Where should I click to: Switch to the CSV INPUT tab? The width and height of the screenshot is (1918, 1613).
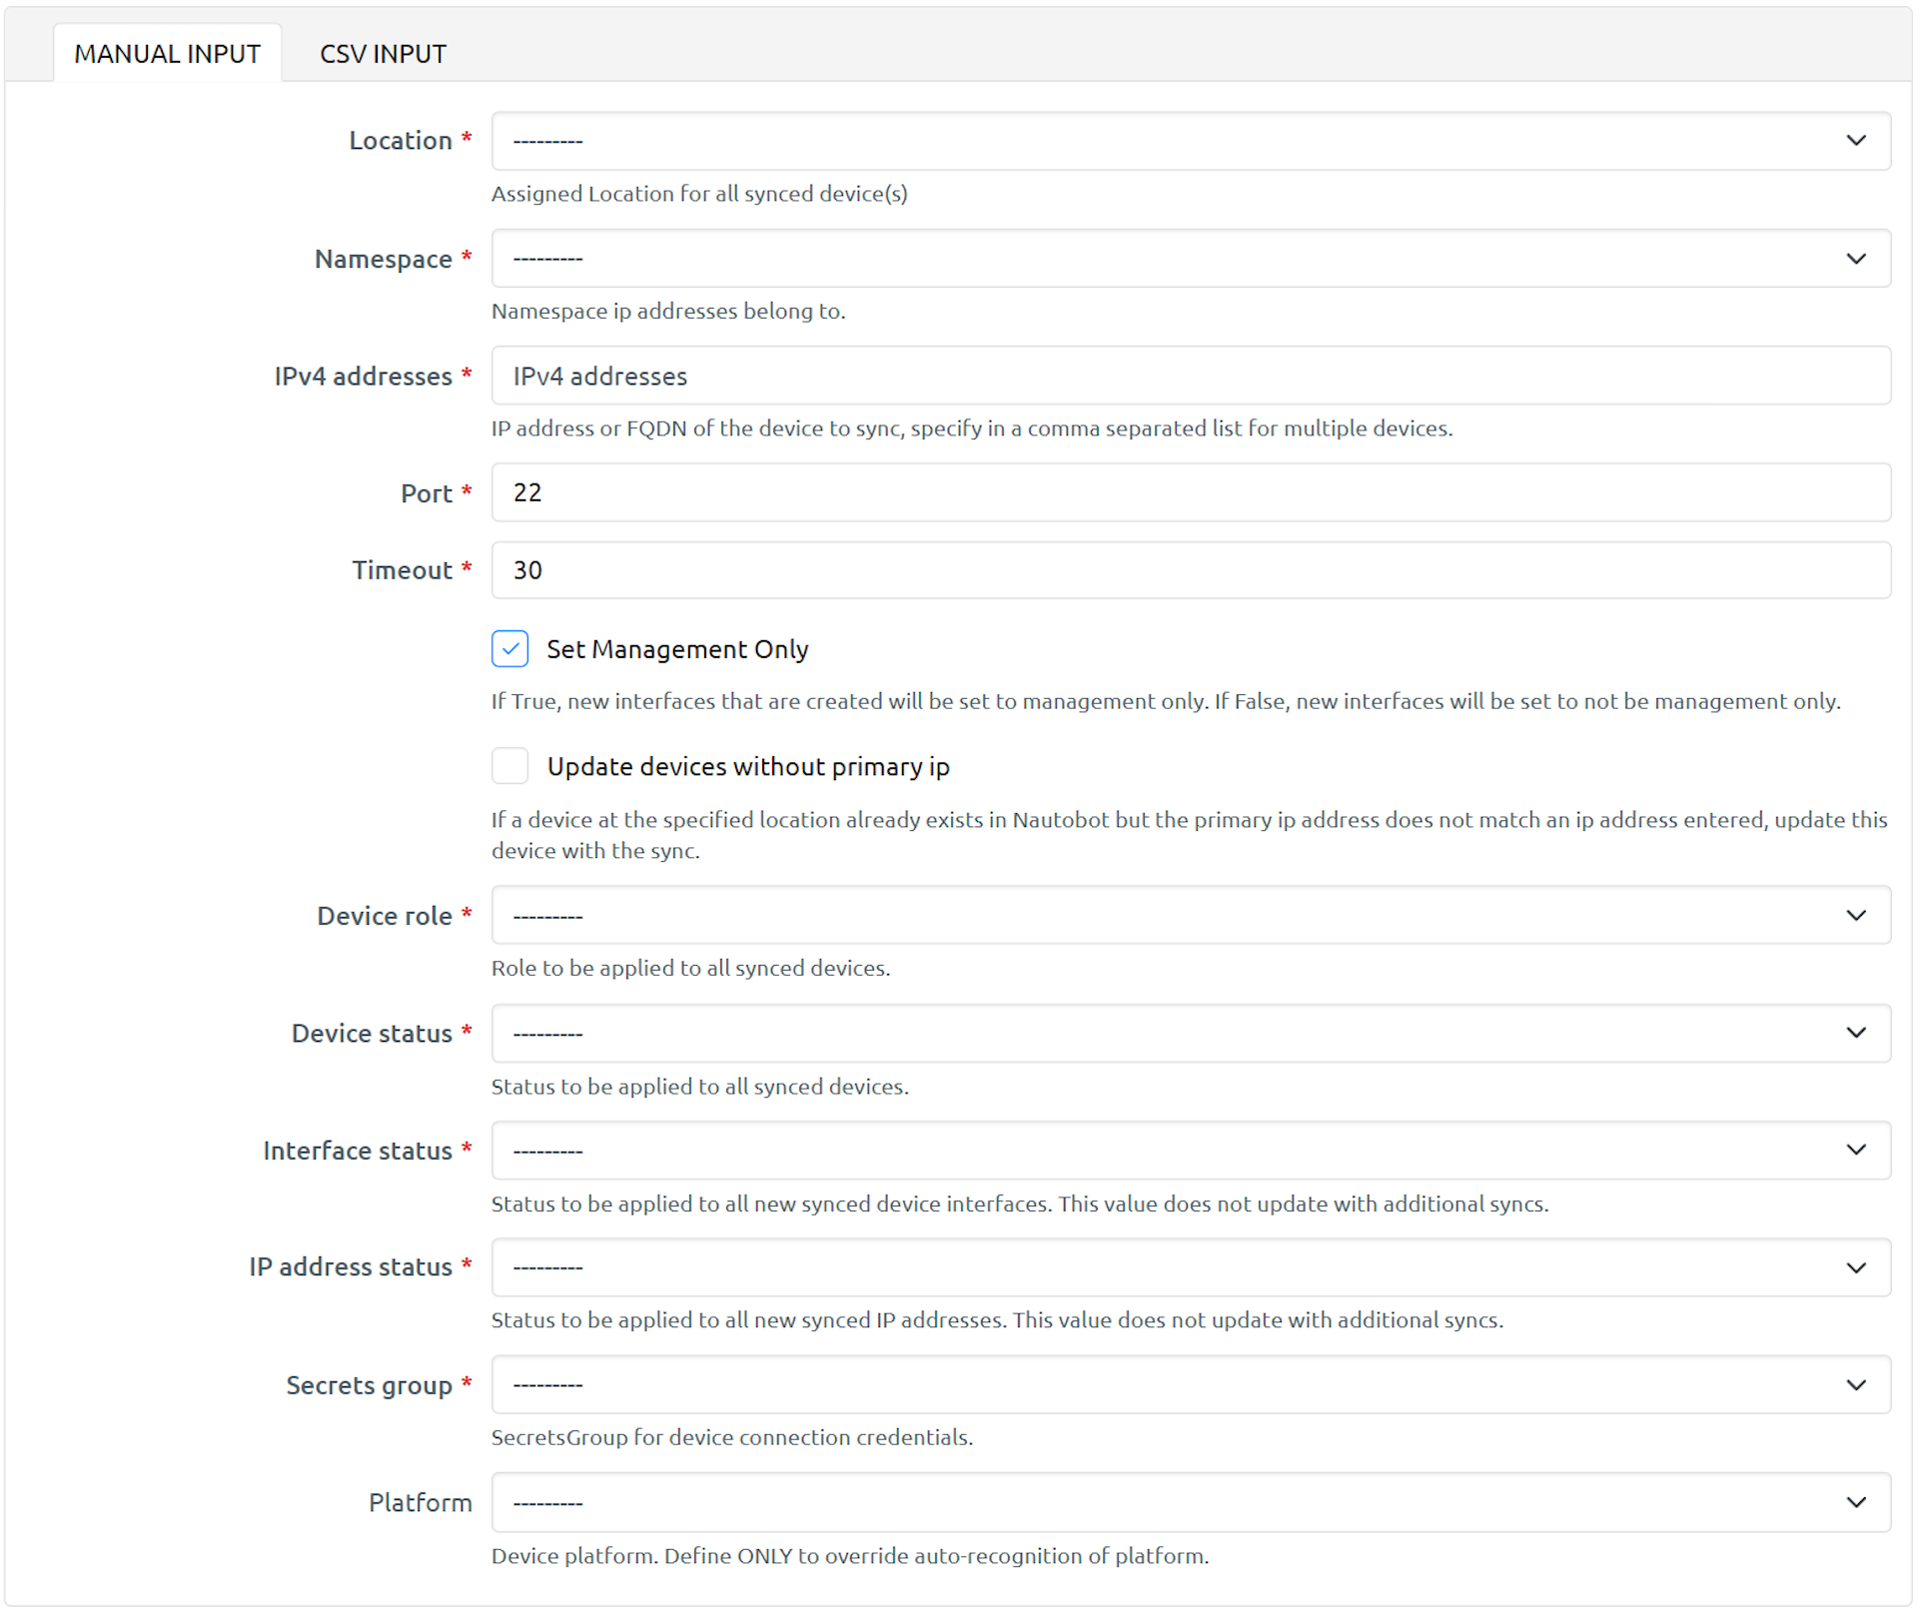383,54
